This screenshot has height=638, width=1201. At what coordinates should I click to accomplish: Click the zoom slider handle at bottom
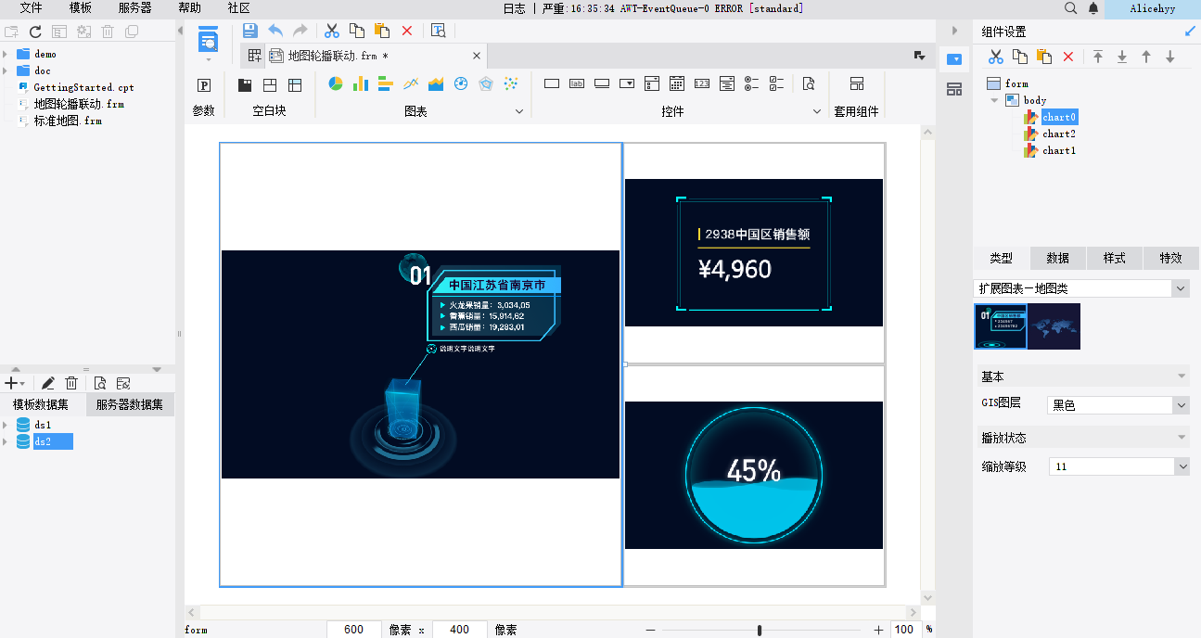(x=760, y=631)
